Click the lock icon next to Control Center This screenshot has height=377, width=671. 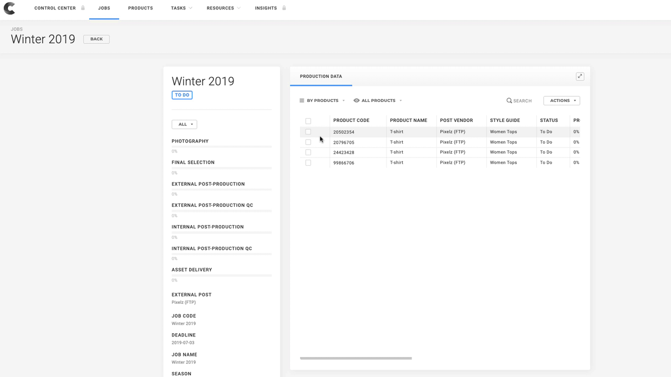83,8
